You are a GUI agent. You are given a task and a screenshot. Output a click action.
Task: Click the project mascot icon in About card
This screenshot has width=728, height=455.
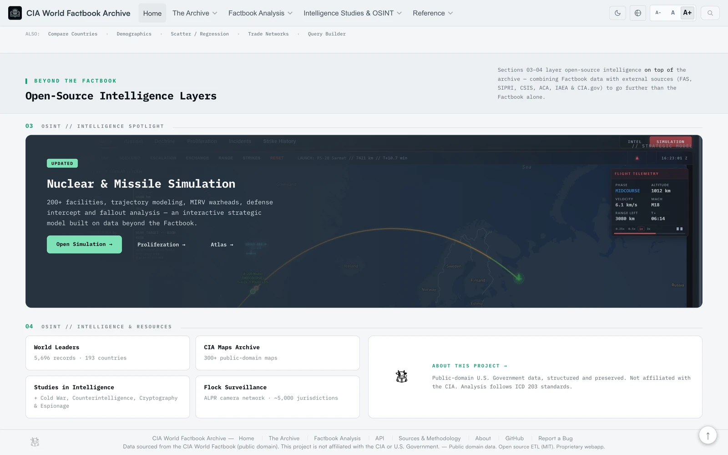(x=402, y=376)
